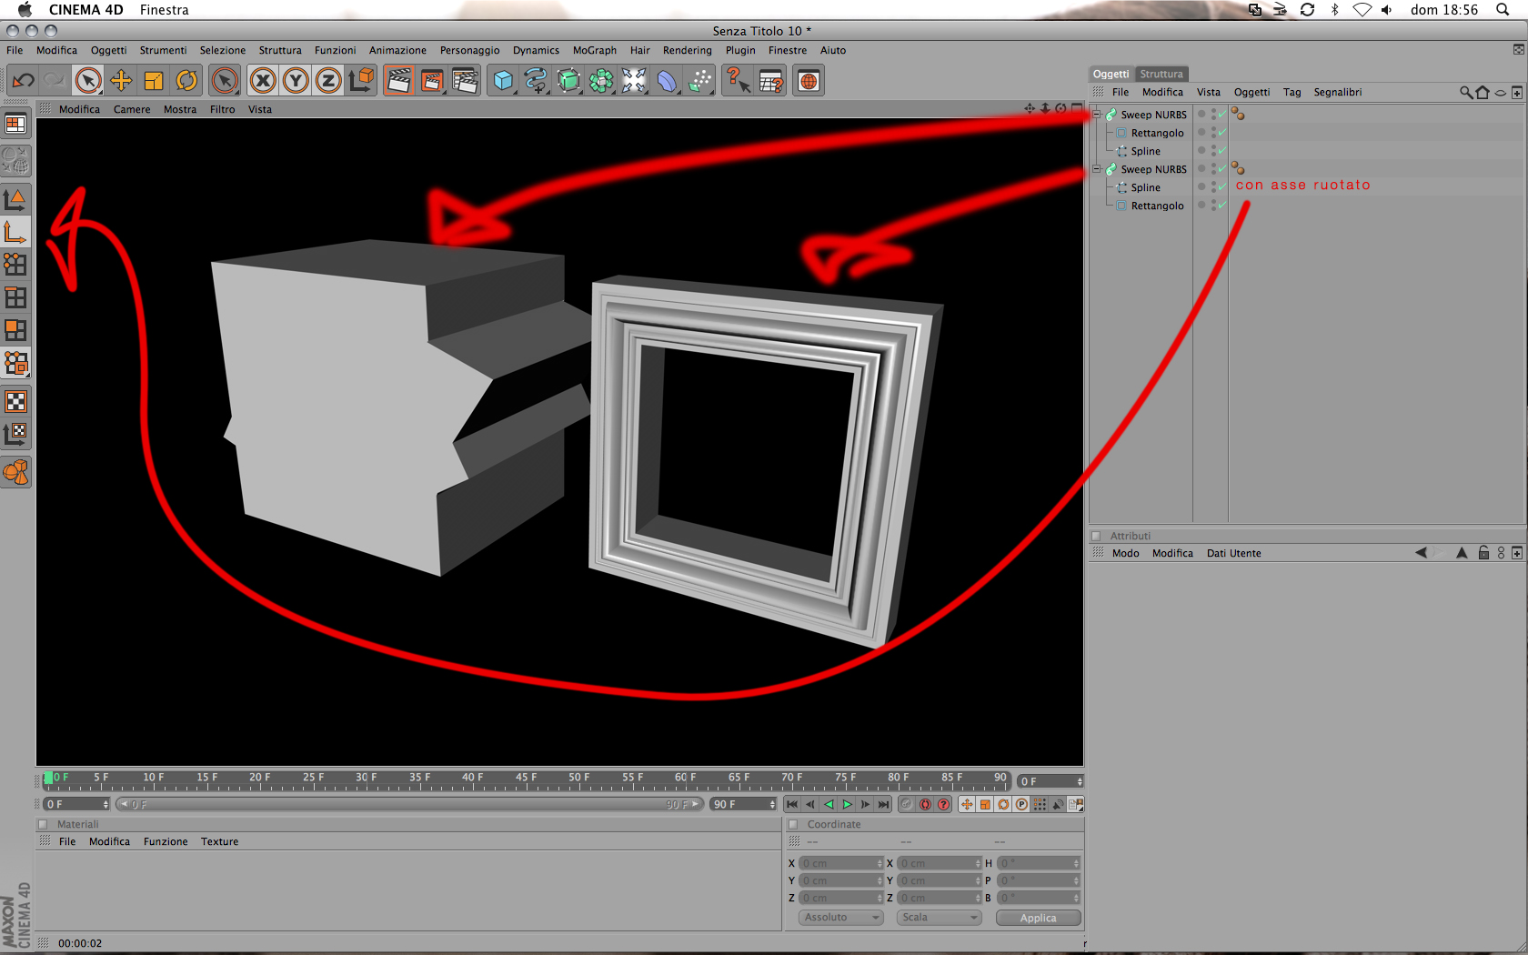Open Spotlight search in menu bar
This screenshot has height=955, width=1528.
click(x=1503, y=10)
